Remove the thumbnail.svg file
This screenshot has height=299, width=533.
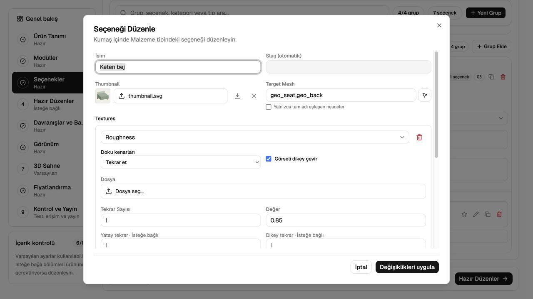254,96
